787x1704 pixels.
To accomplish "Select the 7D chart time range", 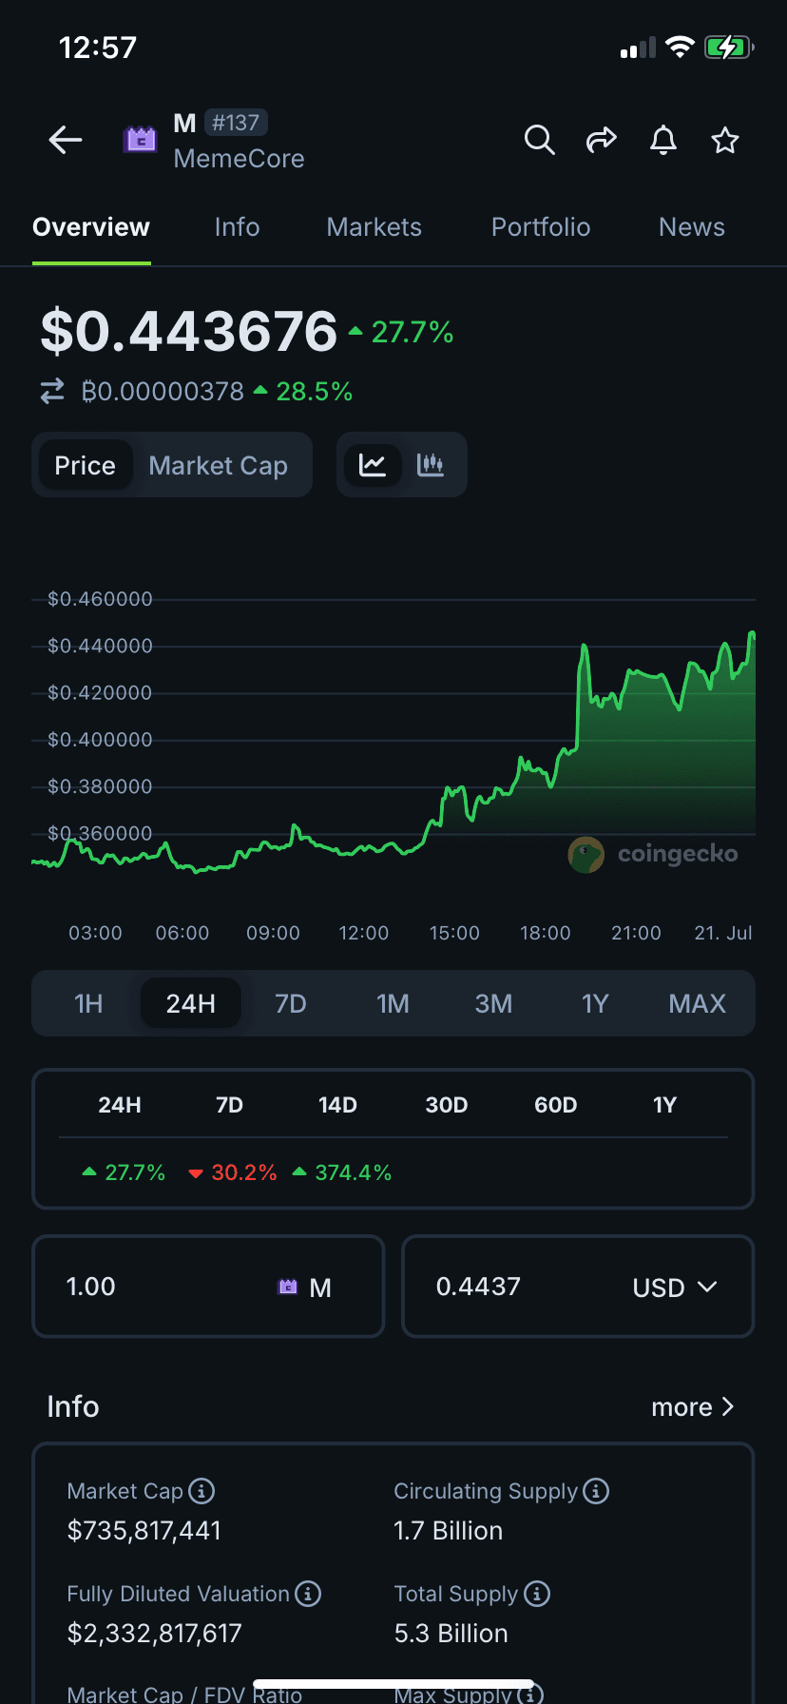I will [291, 1003].
